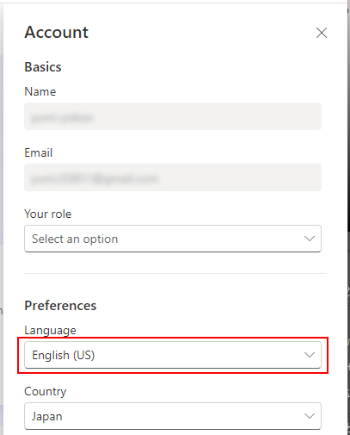
Task: Click the Language label
Action: (50, 331)
